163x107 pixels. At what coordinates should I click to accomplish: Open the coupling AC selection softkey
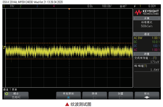[x=16, y=95]
